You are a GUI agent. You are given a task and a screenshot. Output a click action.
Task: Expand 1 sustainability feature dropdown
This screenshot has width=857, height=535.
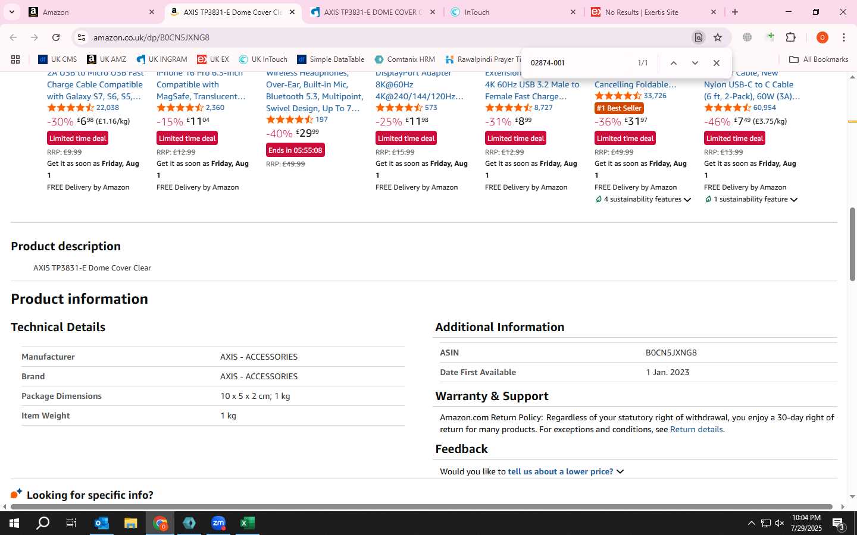(751, 200)
